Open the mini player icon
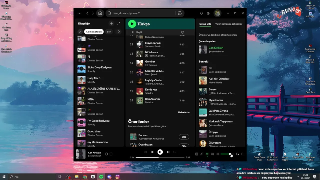The image size is (320, 180). [237, 154]
